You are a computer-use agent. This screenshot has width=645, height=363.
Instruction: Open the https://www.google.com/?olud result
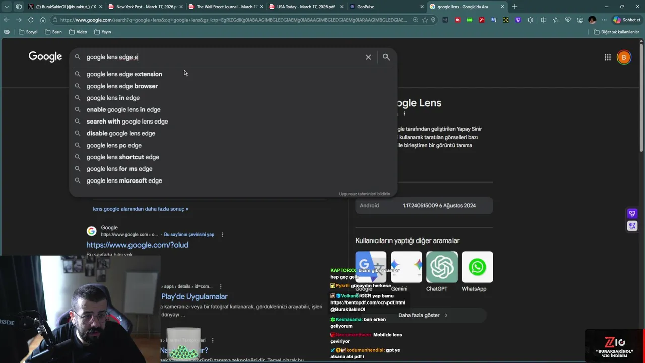pyautogui.click(x=137, y=245)
